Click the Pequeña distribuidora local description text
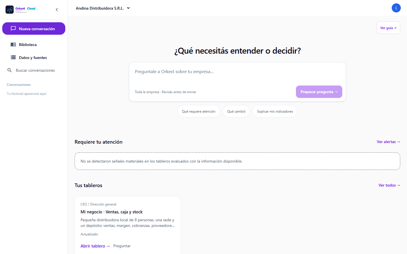Viewport: 407px width, 254px height. (127, 223)
